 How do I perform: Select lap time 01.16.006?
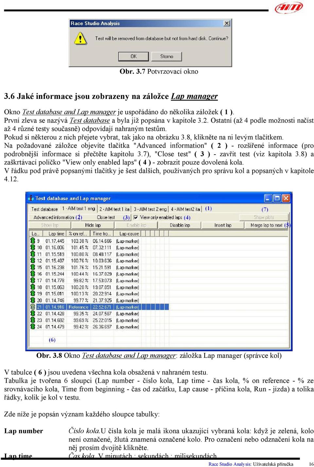[x=55, y=248]
